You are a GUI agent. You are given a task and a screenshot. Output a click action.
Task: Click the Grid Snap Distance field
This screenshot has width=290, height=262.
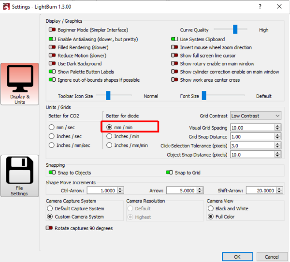point(251,137)
